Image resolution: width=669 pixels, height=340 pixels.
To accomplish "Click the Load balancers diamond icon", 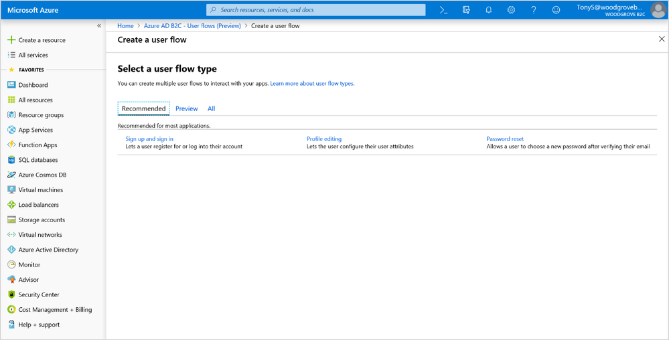I will tap(11, 205).
